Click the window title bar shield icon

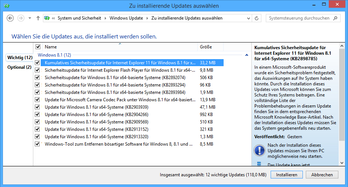(x=7, y=6)
